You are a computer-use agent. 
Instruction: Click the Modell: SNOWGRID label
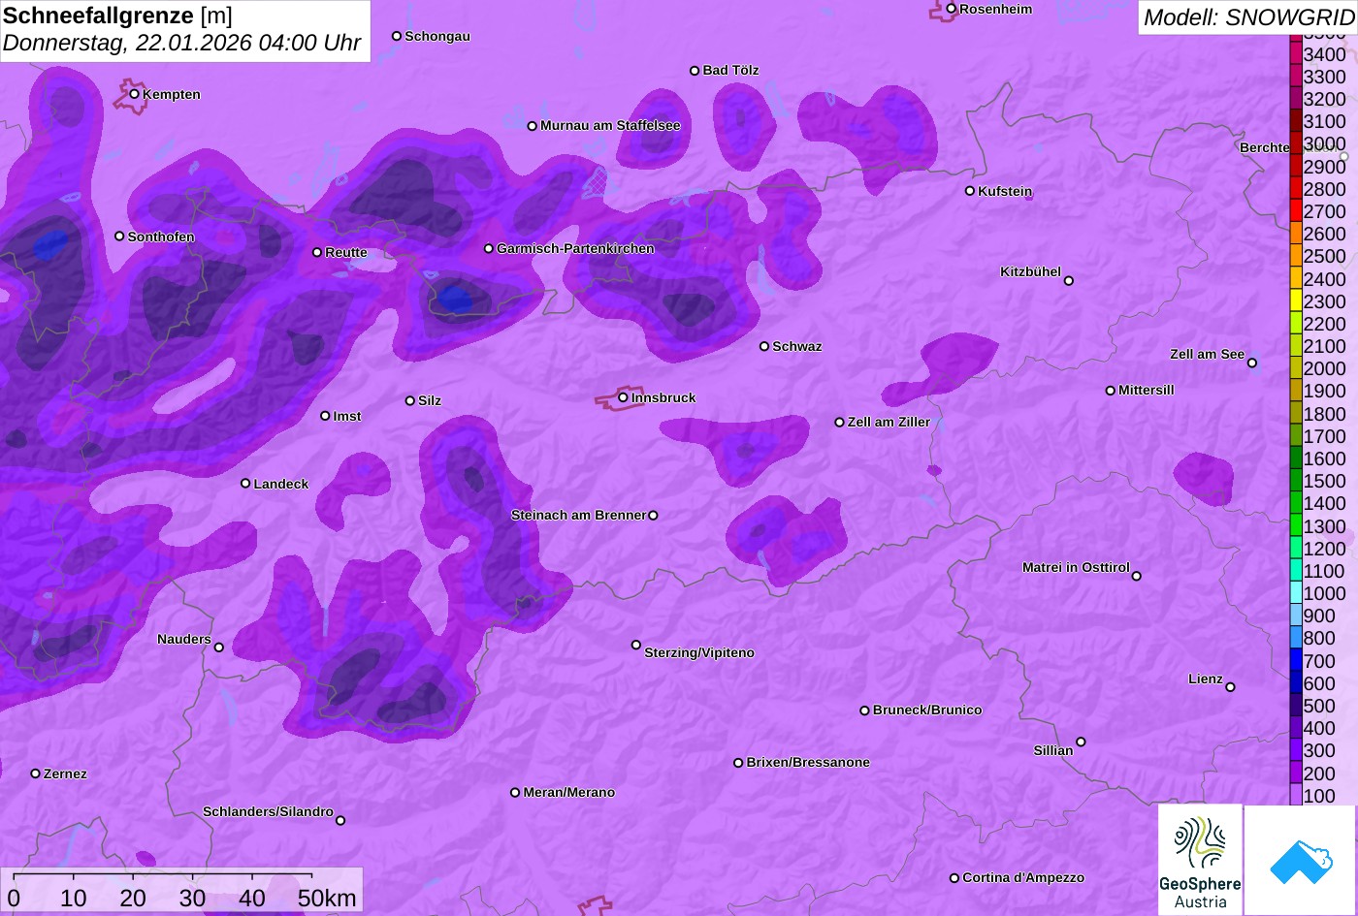point(1248,16)
